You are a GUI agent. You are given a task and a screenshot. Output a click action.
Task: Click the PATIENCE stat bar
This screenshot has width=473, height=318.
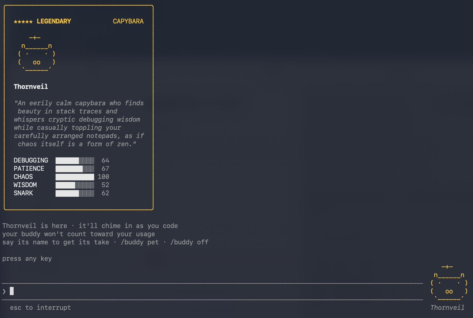click(x=75, y=169)
